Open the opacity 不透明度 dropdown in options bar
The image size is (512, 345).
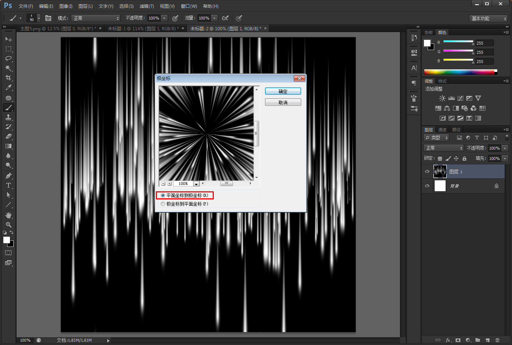coord(164,18)
